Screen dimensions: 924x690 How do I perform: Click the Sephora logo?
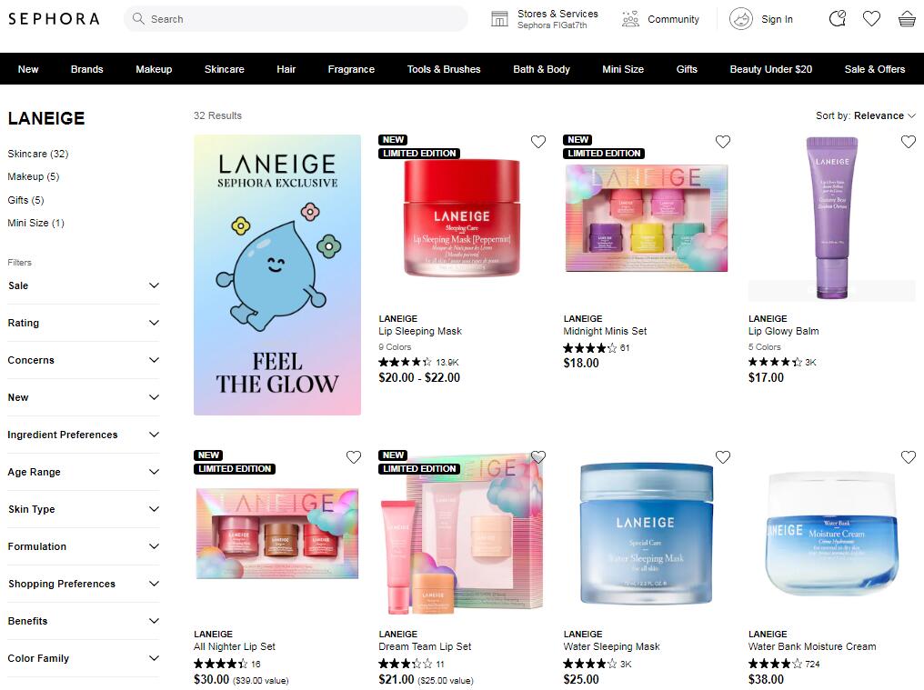click(54, 19)
